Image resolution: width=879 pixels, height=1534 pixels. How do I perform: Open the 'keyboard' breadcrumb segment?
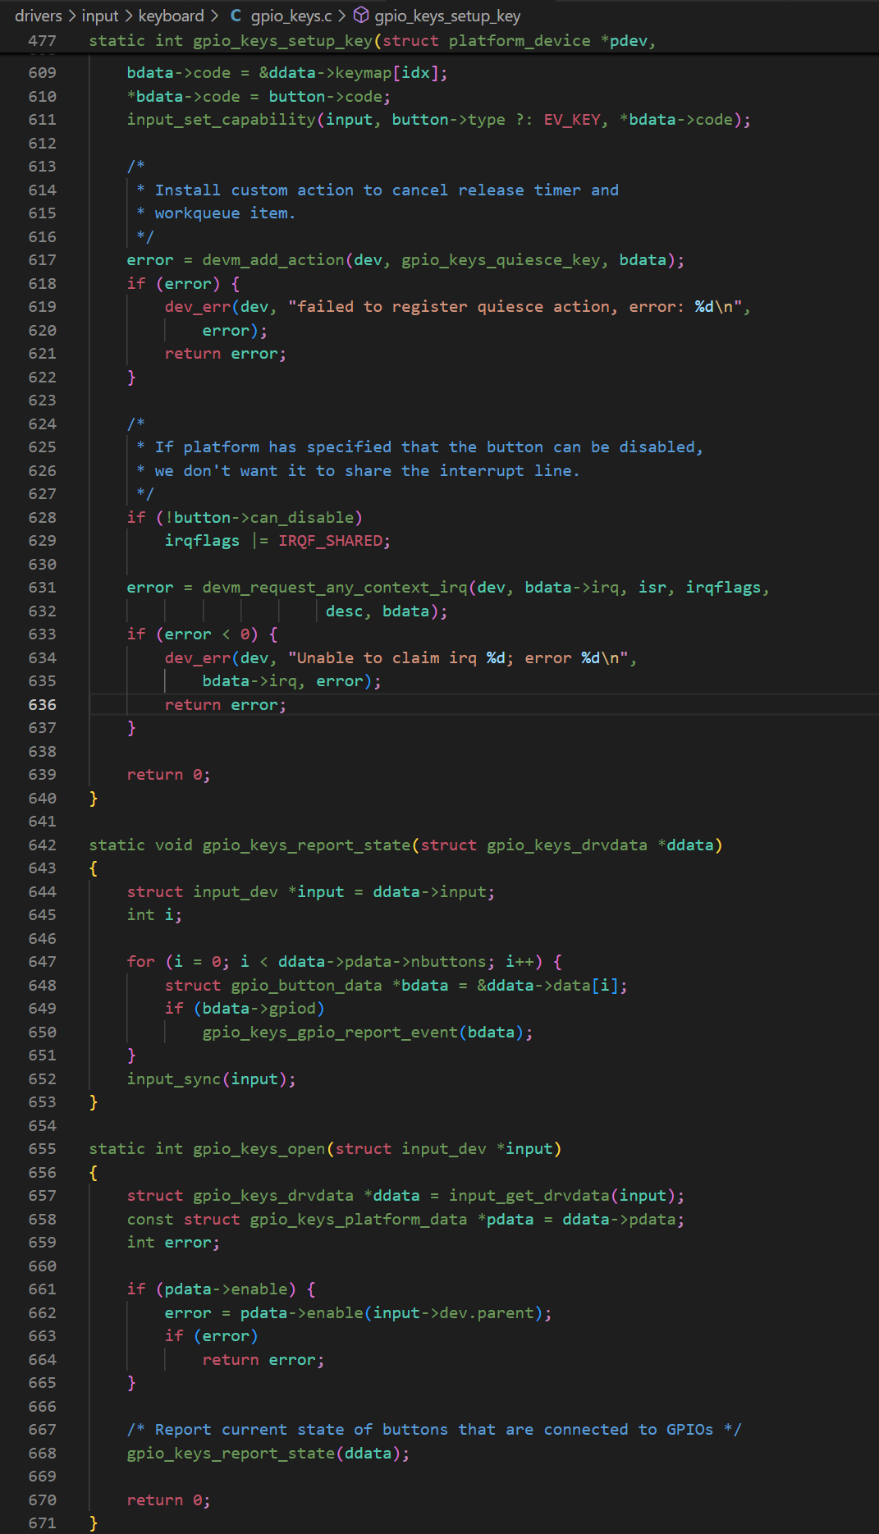pos(171,16)
